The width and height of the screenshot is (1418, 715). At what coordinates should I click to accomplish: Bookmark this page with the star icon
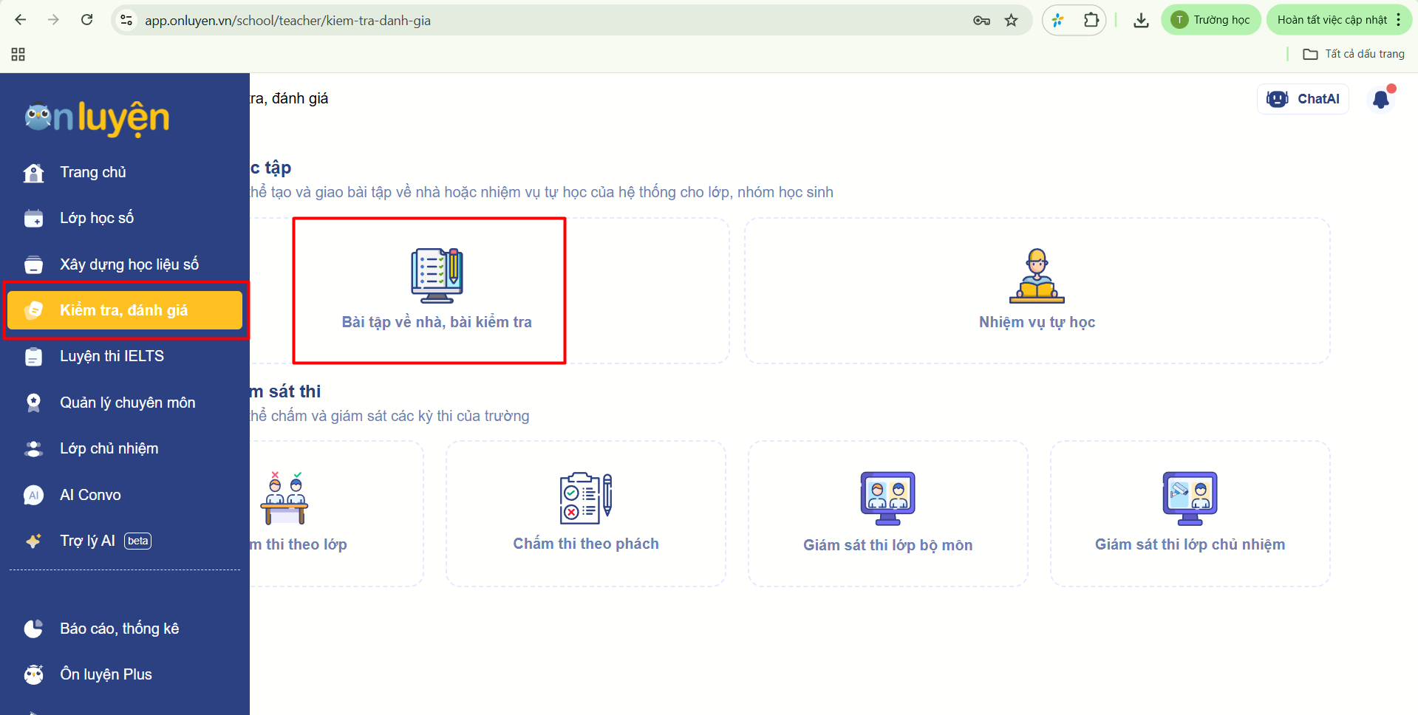(1011, 21)
